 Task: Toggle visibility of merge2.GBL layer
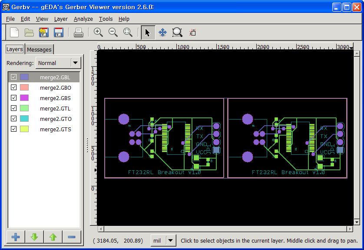point(14,77)
